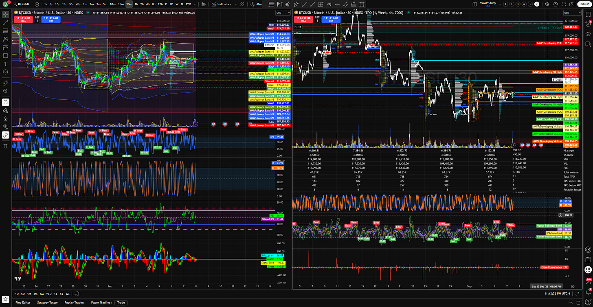Image resolution: width=593 pixels, height=307 pixels.
Task: Toggle magnet mode in left toolbar
Action: point(6,102)
